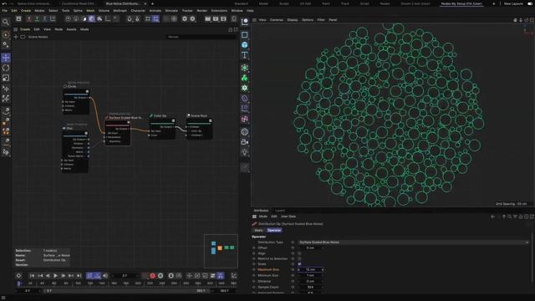Click the Text spline tool icon
Viewport: 535px width, 301px height.
click(245, 54)
